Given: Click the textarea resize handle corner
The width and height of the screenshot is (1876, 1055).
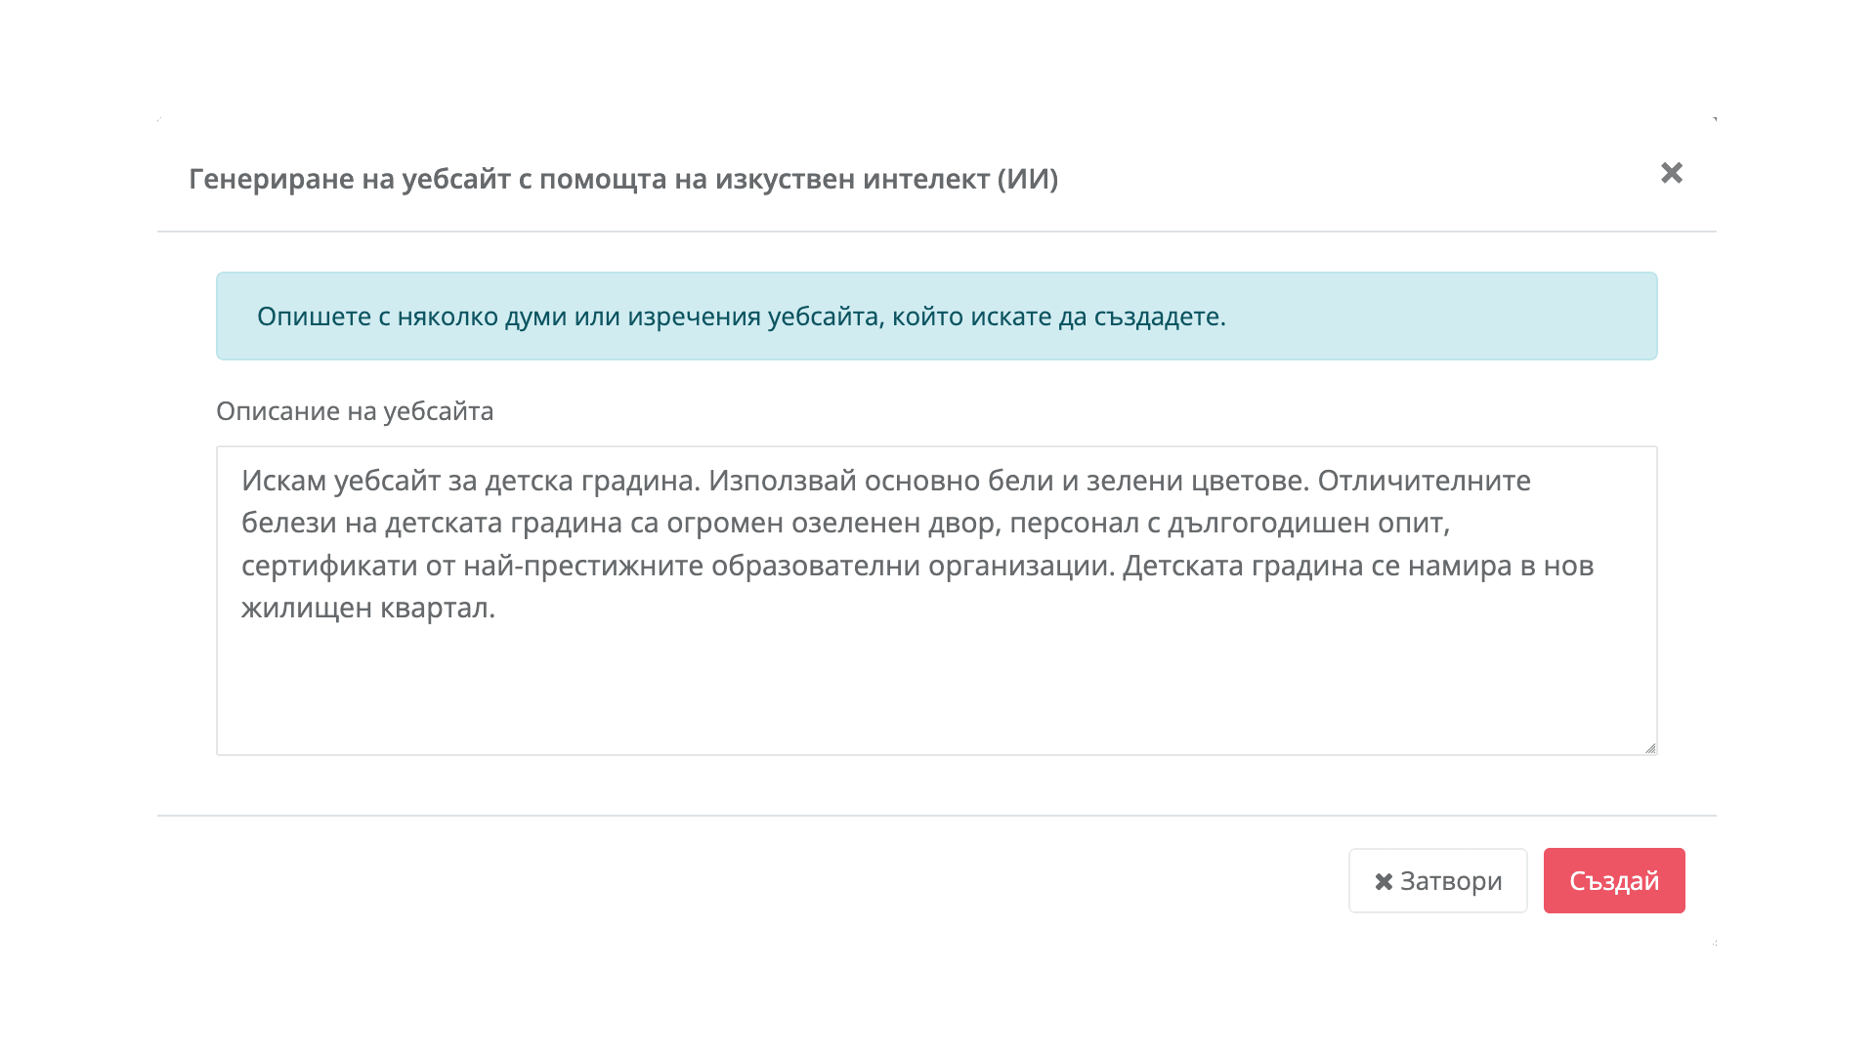Looking at the screenshot, I should 1649,747.
